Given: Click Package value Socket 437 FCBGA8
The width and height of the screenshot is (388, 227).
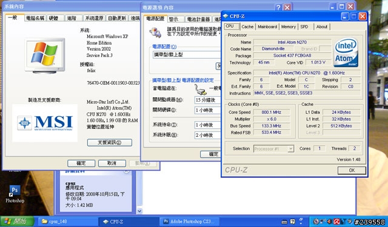Looking at the screenshot, I should [292, 56].
